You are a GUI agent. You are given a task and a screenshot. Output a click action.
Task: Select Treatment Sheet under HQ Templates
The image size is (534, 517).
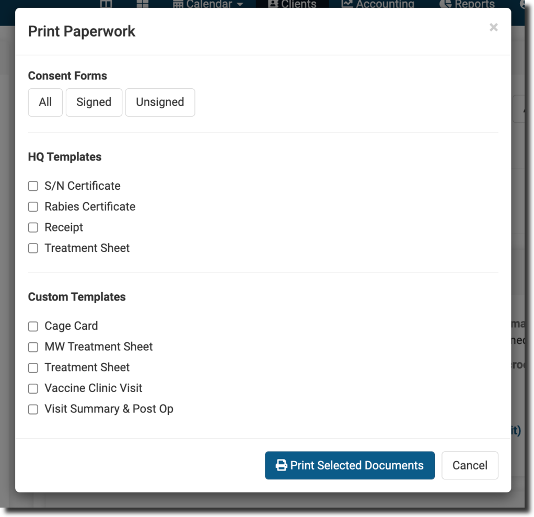click(33, 248)
